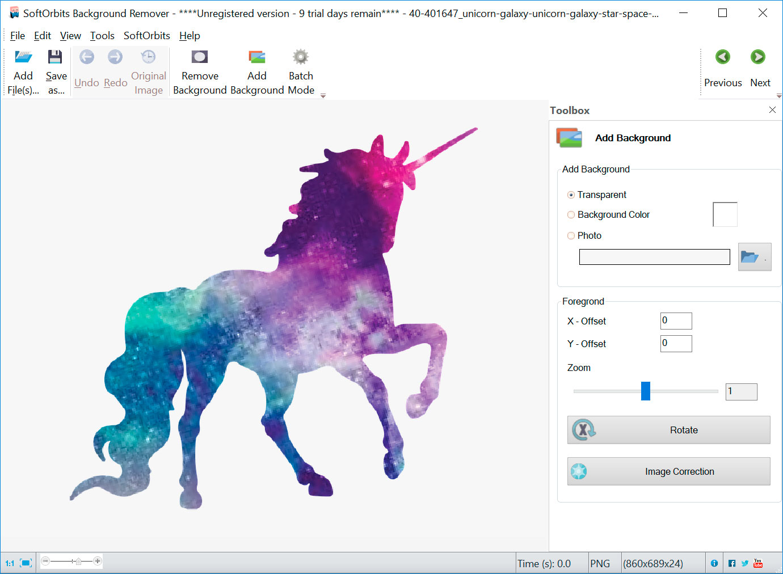Open the background photo folder browser
The image size is (783, 574).
coord(755,256)
